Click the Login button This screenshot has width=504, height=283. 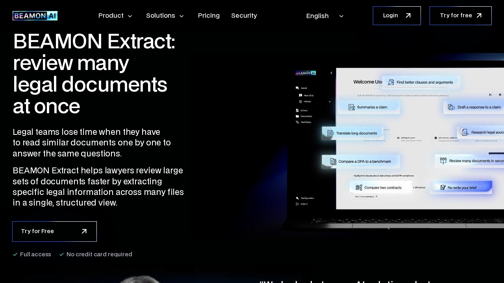coord(397,16)
